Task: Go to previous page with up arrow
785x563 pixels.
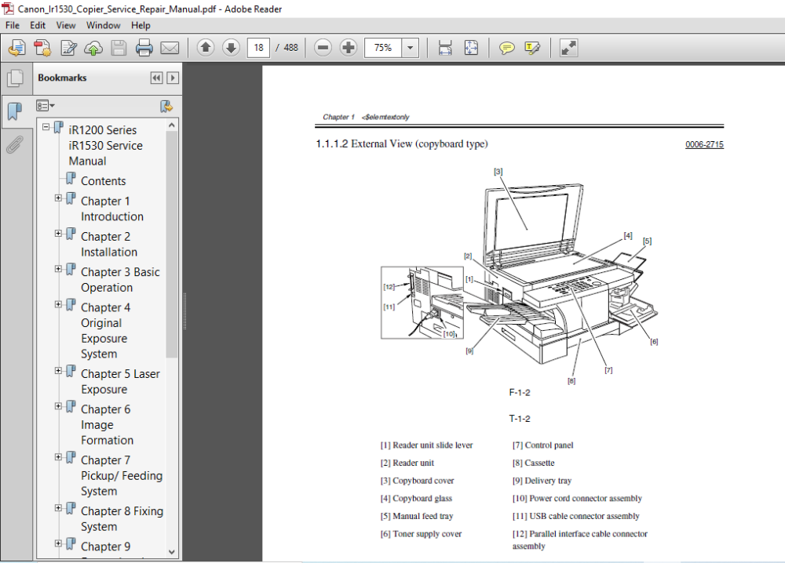Action: 205,48
